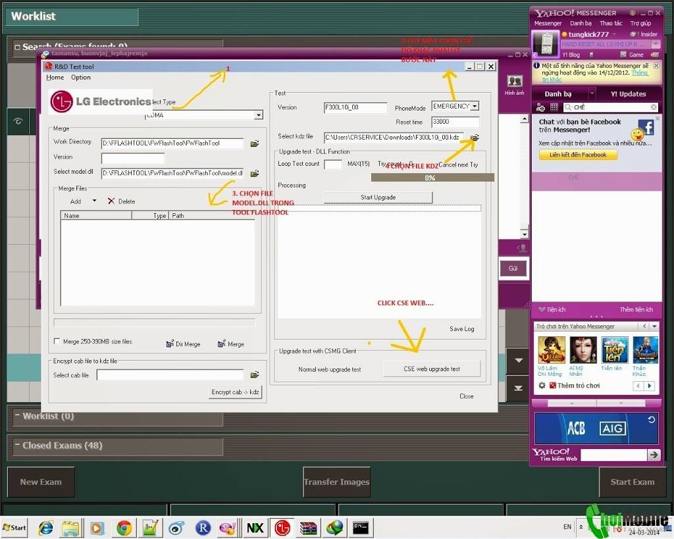Browse for the cab file to encrypt
Viewport: 674px width, 539px height.
click(x=255, y=375)
